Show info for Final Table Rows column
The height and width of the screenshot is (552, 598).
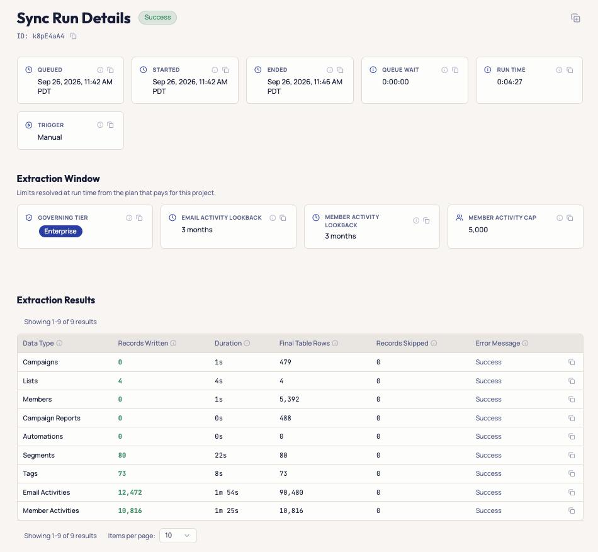coord(335,343)
